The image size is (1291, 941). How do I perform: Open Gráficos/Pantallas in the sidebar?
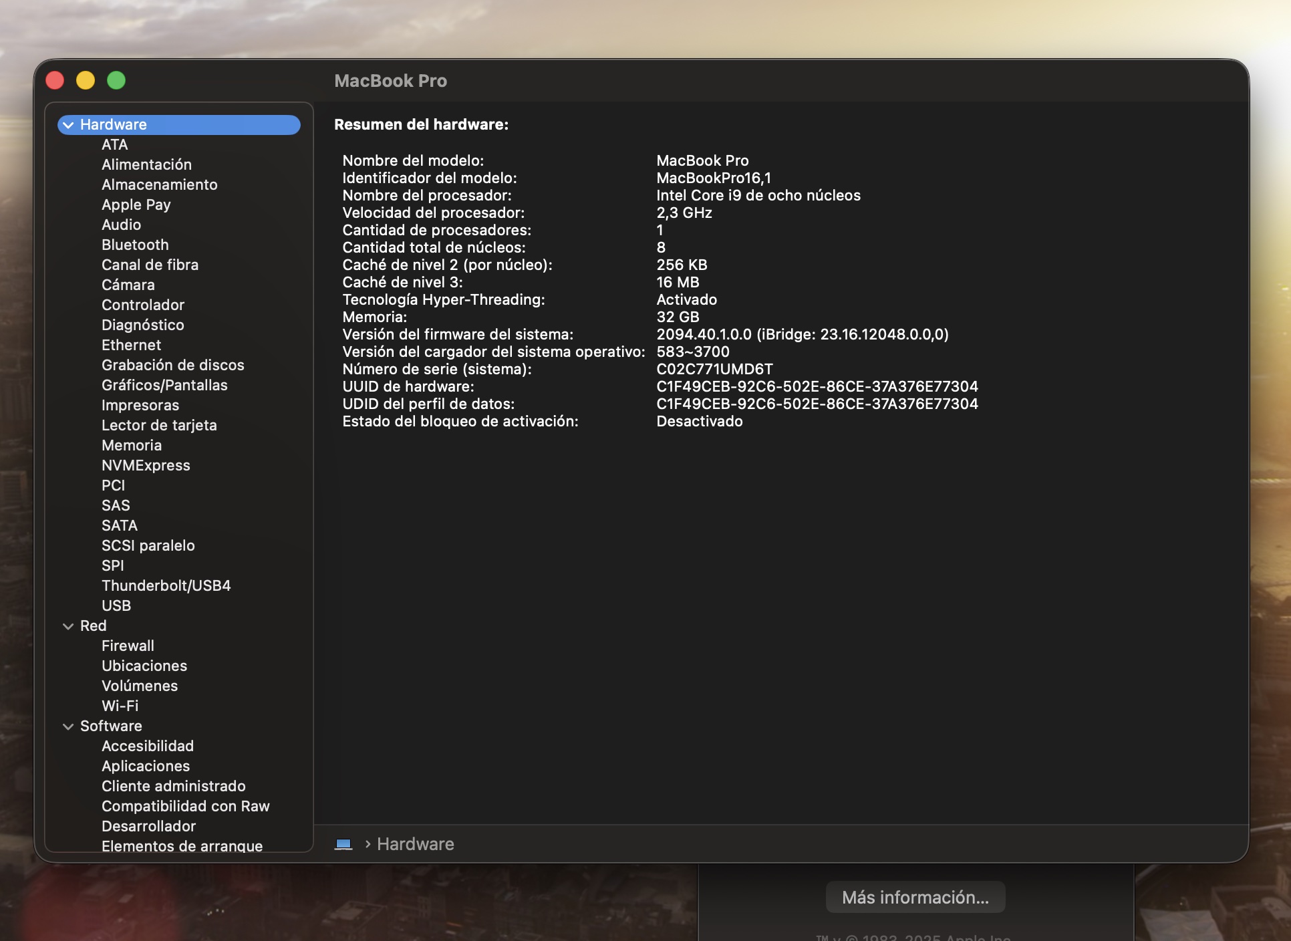164,385
